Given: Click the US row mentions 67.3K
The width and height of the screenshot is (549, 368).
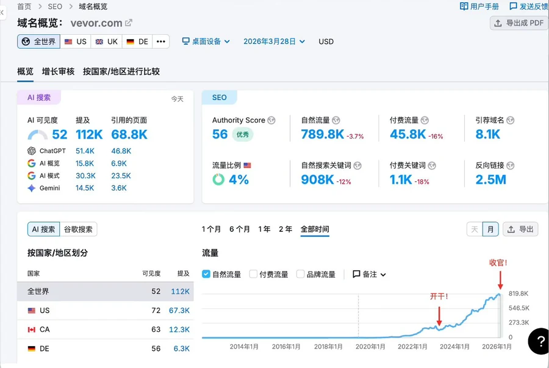Looking at the screenshot, I should point(179,311).
